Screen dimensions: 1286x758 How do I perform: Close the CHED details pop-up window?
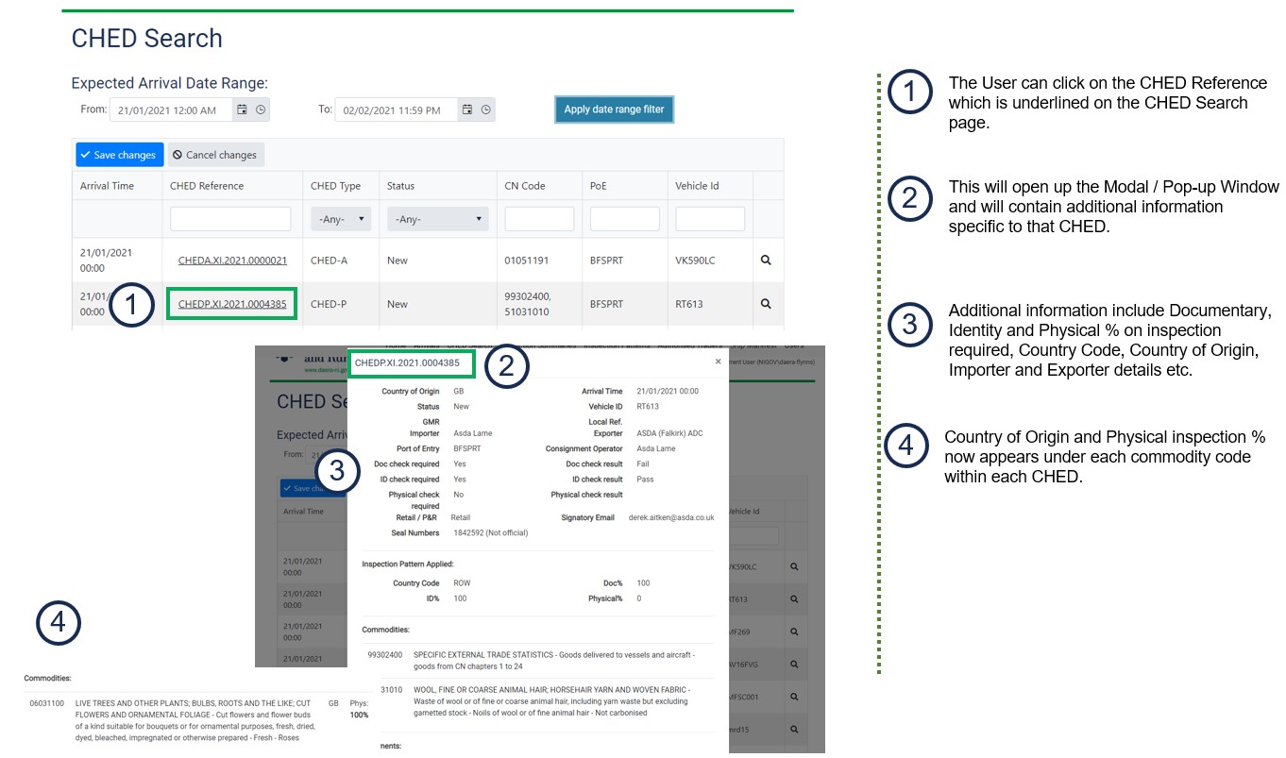pos(718,362)
